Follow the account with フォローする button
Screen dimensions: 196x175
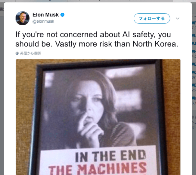pos(152,18)
